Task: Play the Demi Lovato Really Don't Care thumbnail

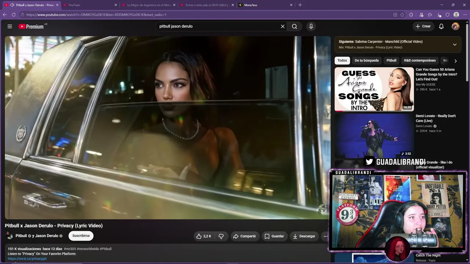Action: pos(374,136)
